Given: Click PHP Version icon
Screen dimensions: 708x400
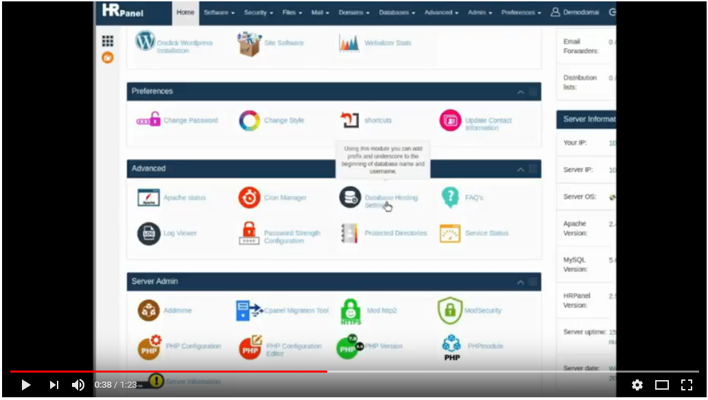Looking at the screenshot, I should coord(350,347).
